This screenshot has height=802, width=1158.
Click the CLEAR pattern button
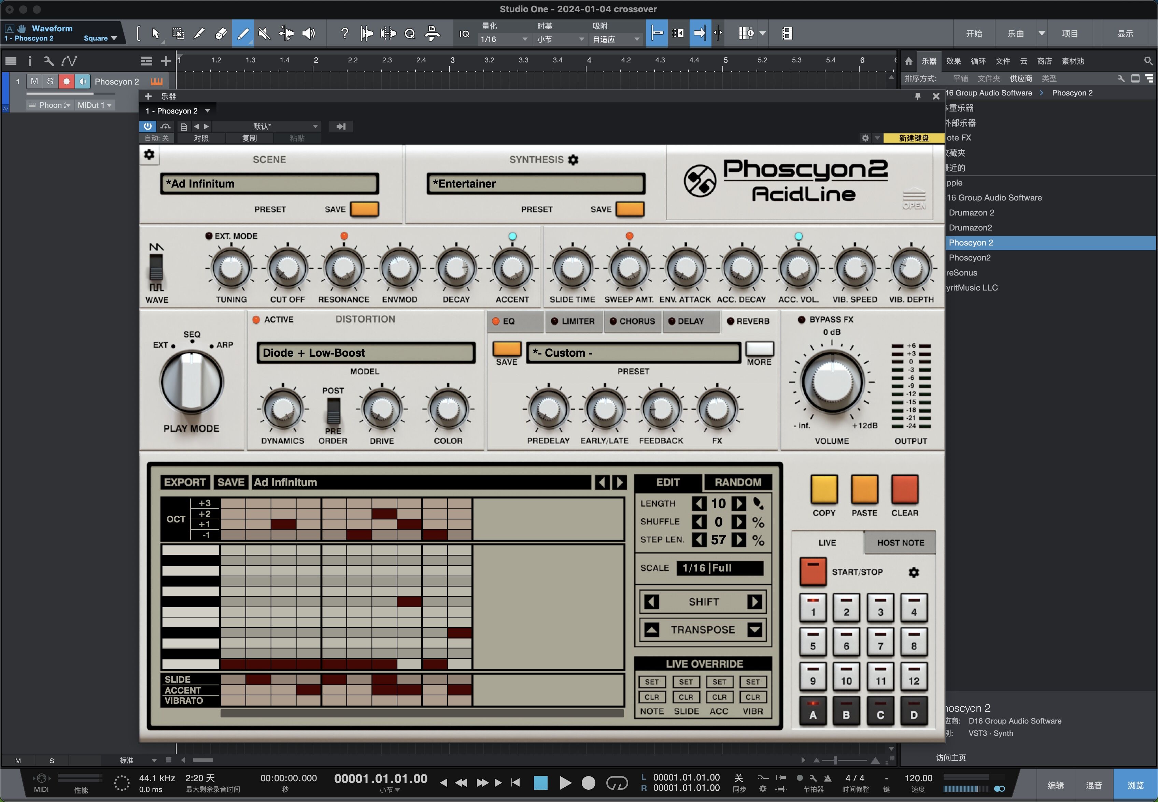click(904, 489)
